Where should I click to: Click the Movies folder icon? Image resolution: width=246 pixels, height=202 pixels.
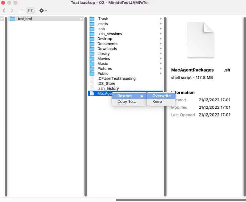(x=92, y=59)
